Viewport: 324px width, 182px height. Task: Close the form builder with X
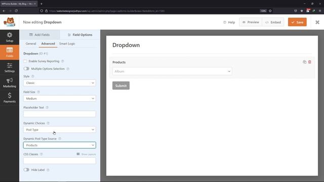[x=317, y=22]
